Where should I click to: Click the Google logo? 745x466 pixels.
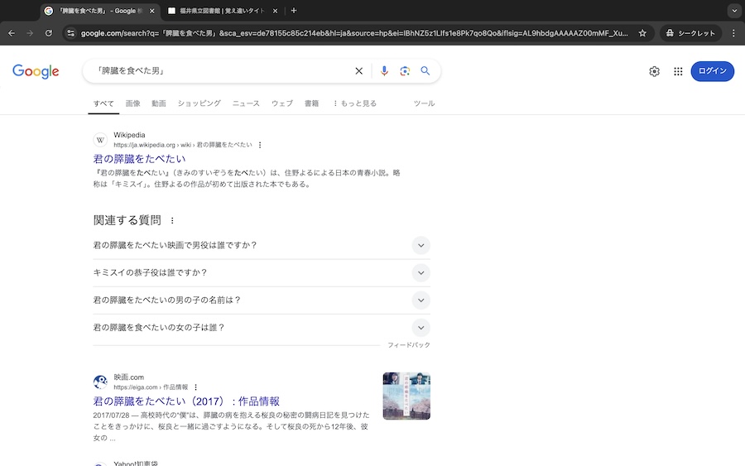36,71
